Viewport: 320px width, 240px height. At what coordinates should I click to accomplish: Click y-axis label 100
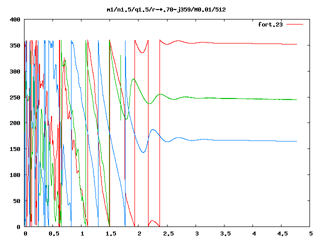15,175
